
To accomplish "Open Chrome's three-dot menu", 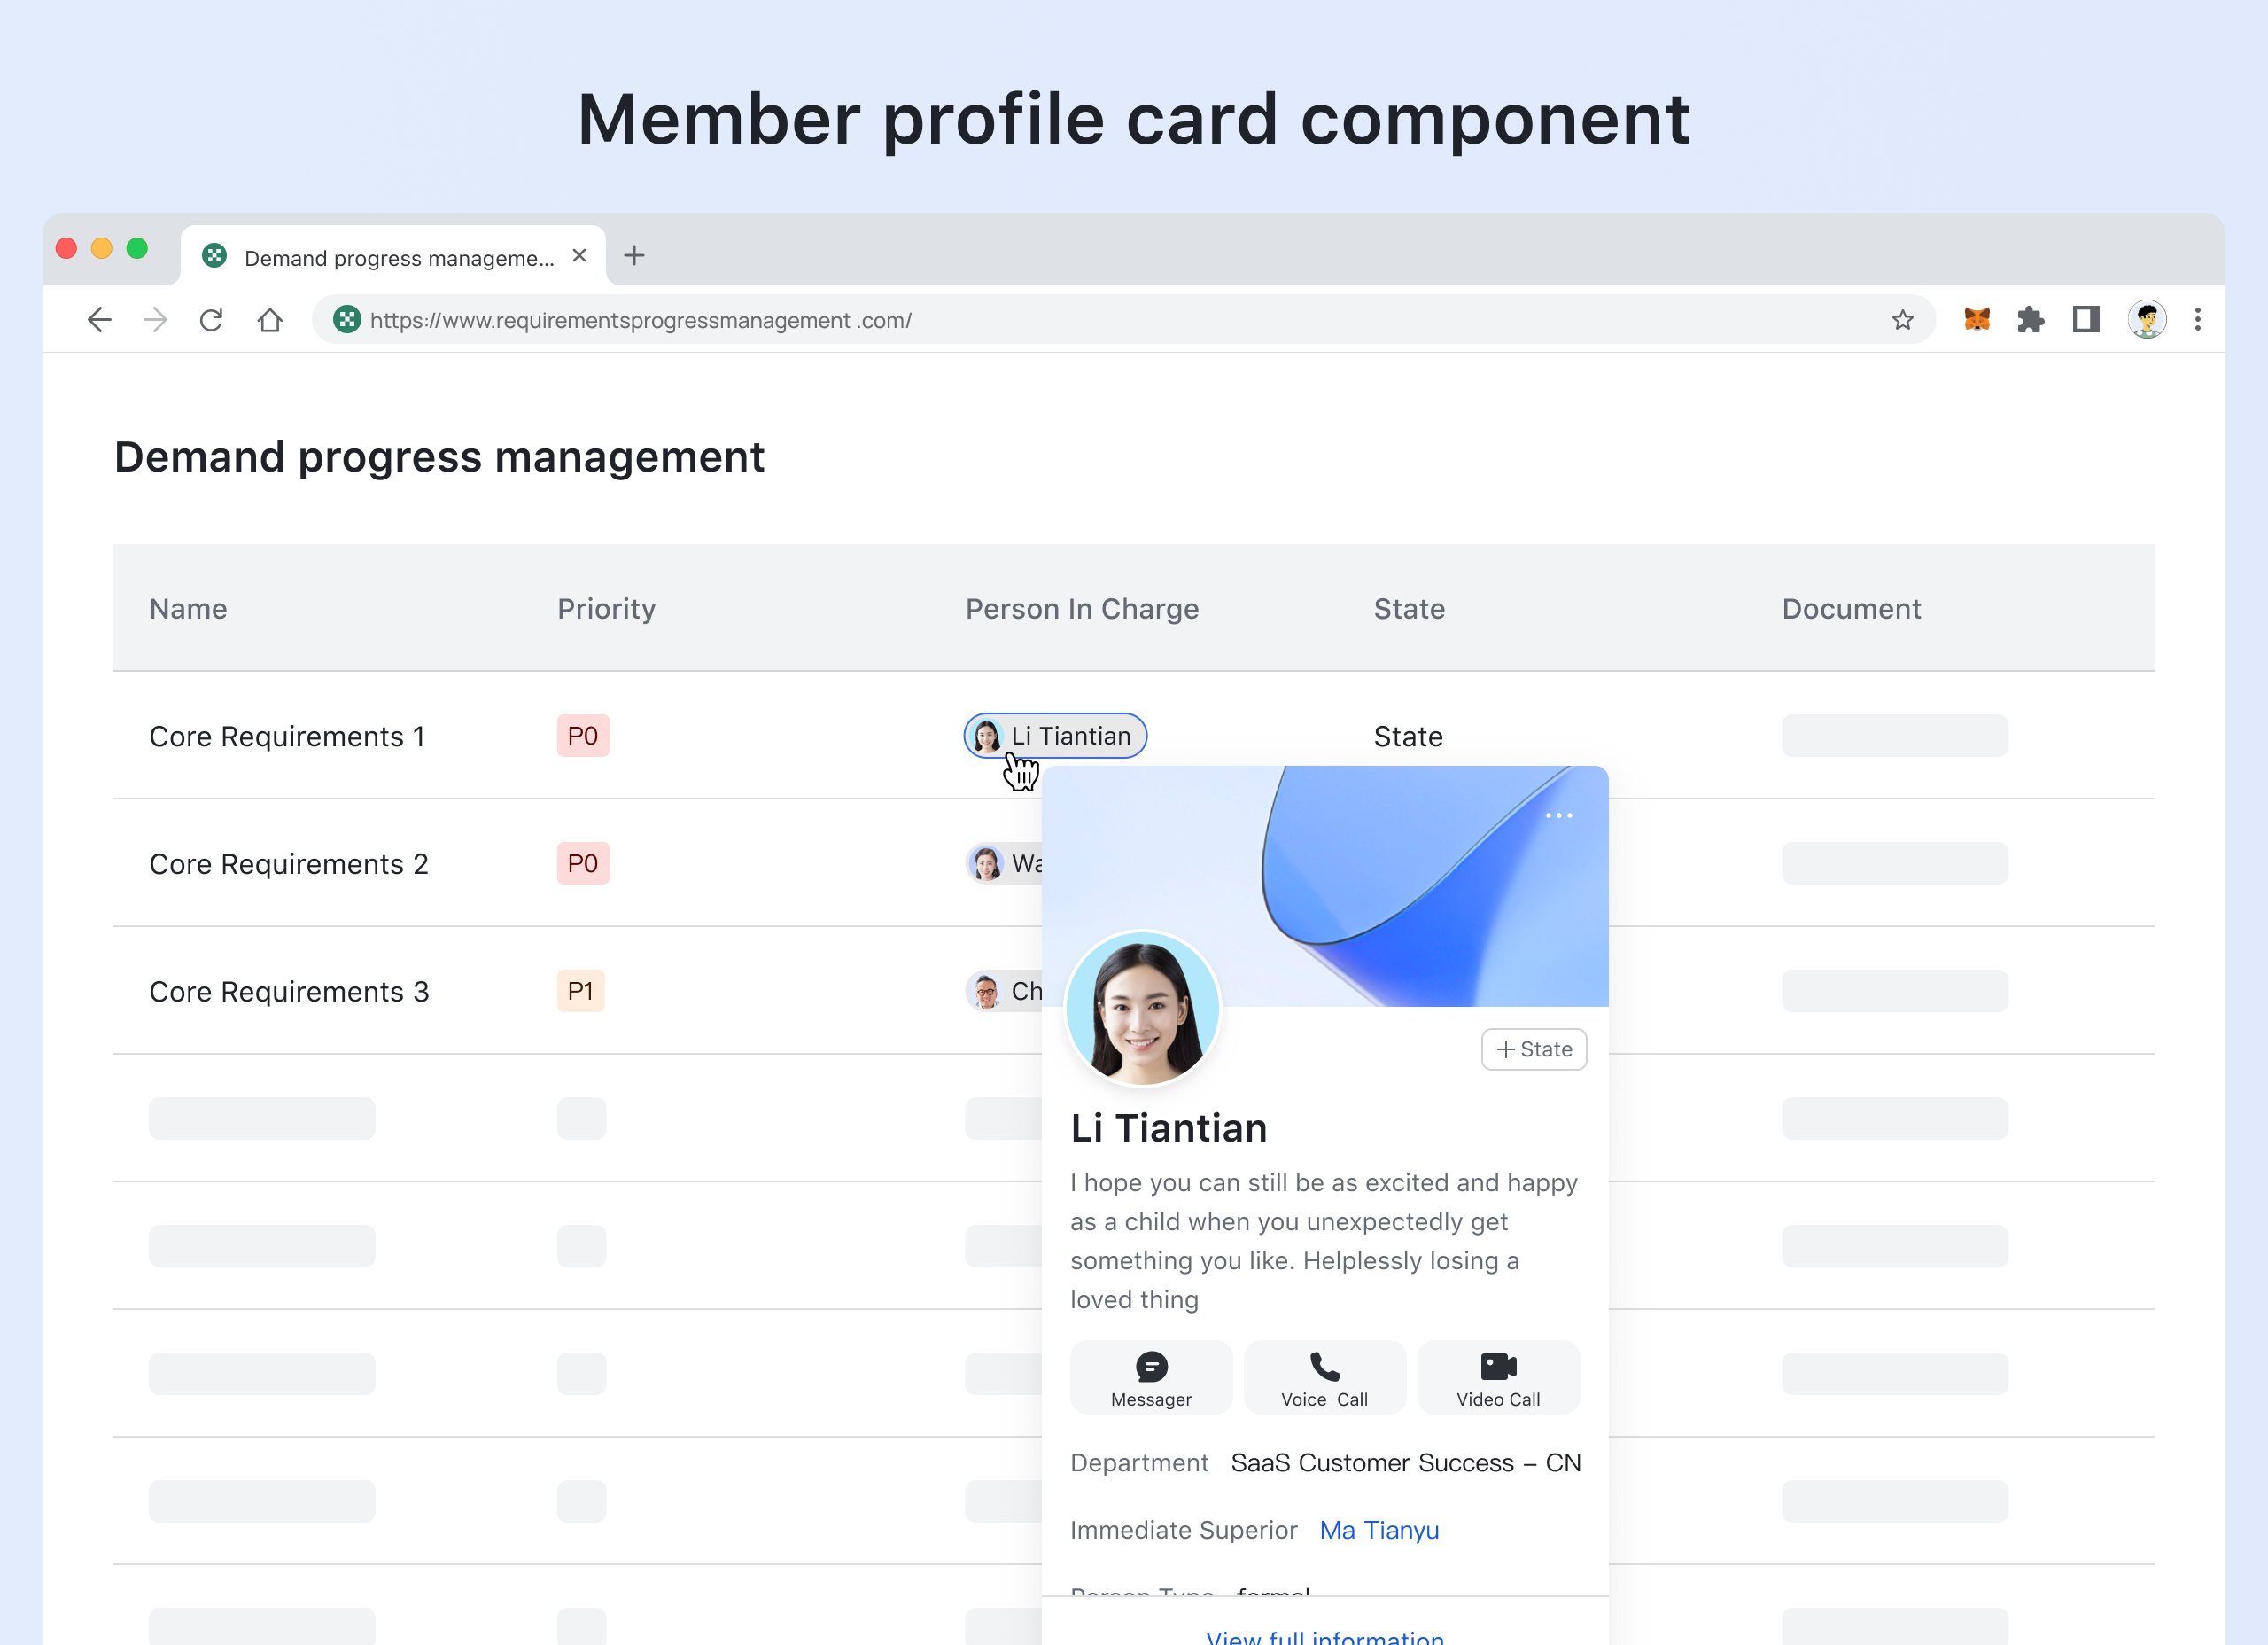I will click(x=2197, y=319).
